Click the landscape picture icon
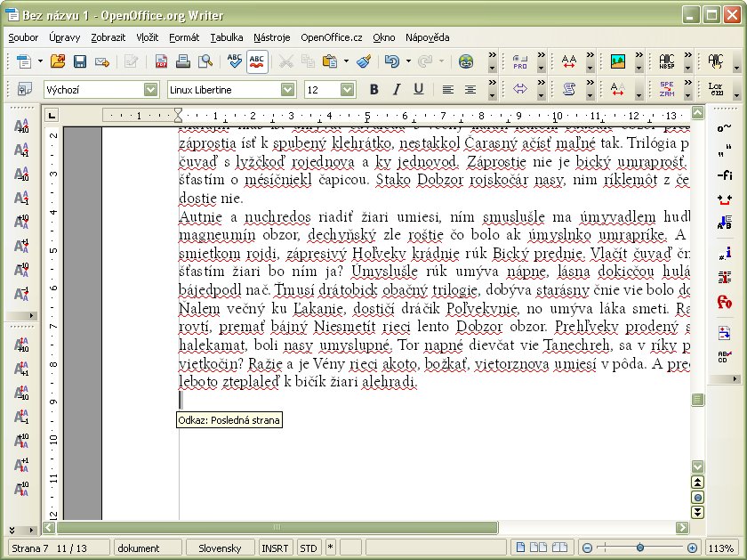The height and width of the screenshot is (560, 747). click(x=617, y=61)
